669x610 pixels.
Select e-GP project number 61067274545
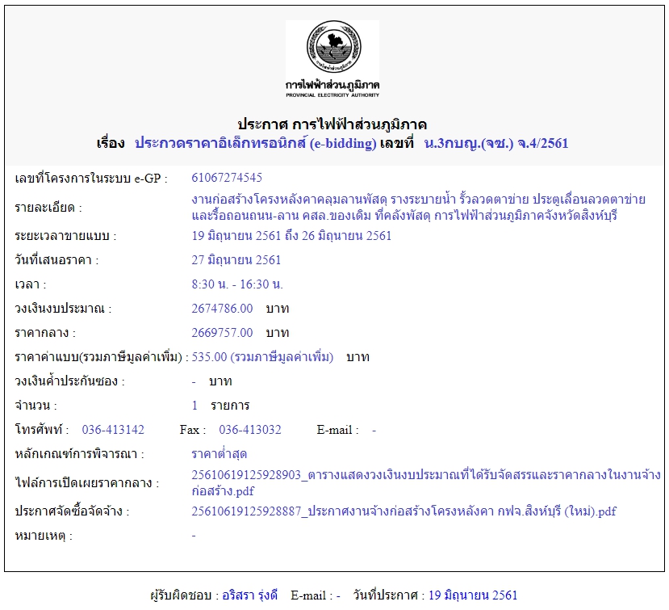tap(227, 177)
